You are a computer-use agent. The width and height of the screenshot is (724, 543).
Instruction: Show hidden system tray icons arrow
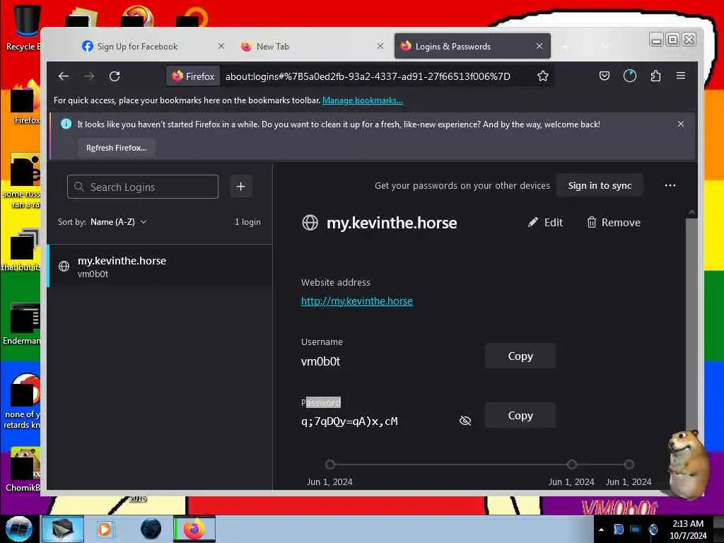coord(601,530)
